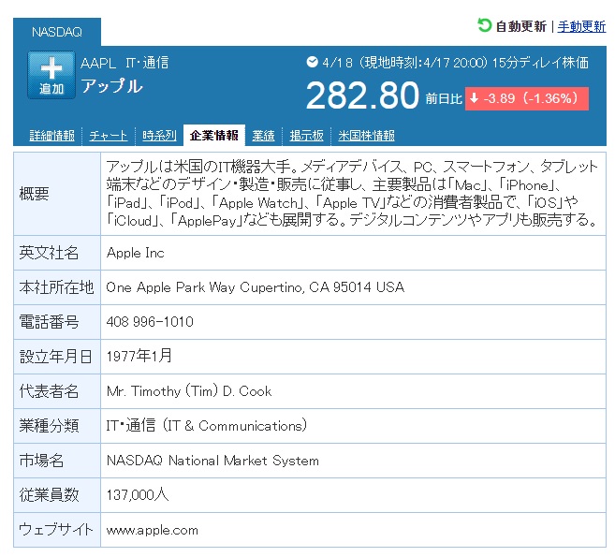Open the 掲示板 tab

pyautogui.click(x=306, y=136)
